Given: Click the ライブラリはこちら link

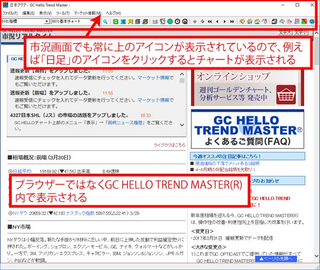Looking at the screenshot, I should (170, 145).
